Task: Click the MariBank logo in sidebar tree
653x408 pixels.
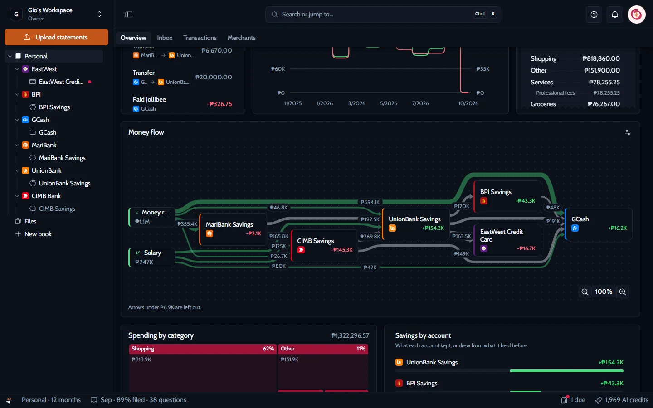Action: (x=25, y=145)
